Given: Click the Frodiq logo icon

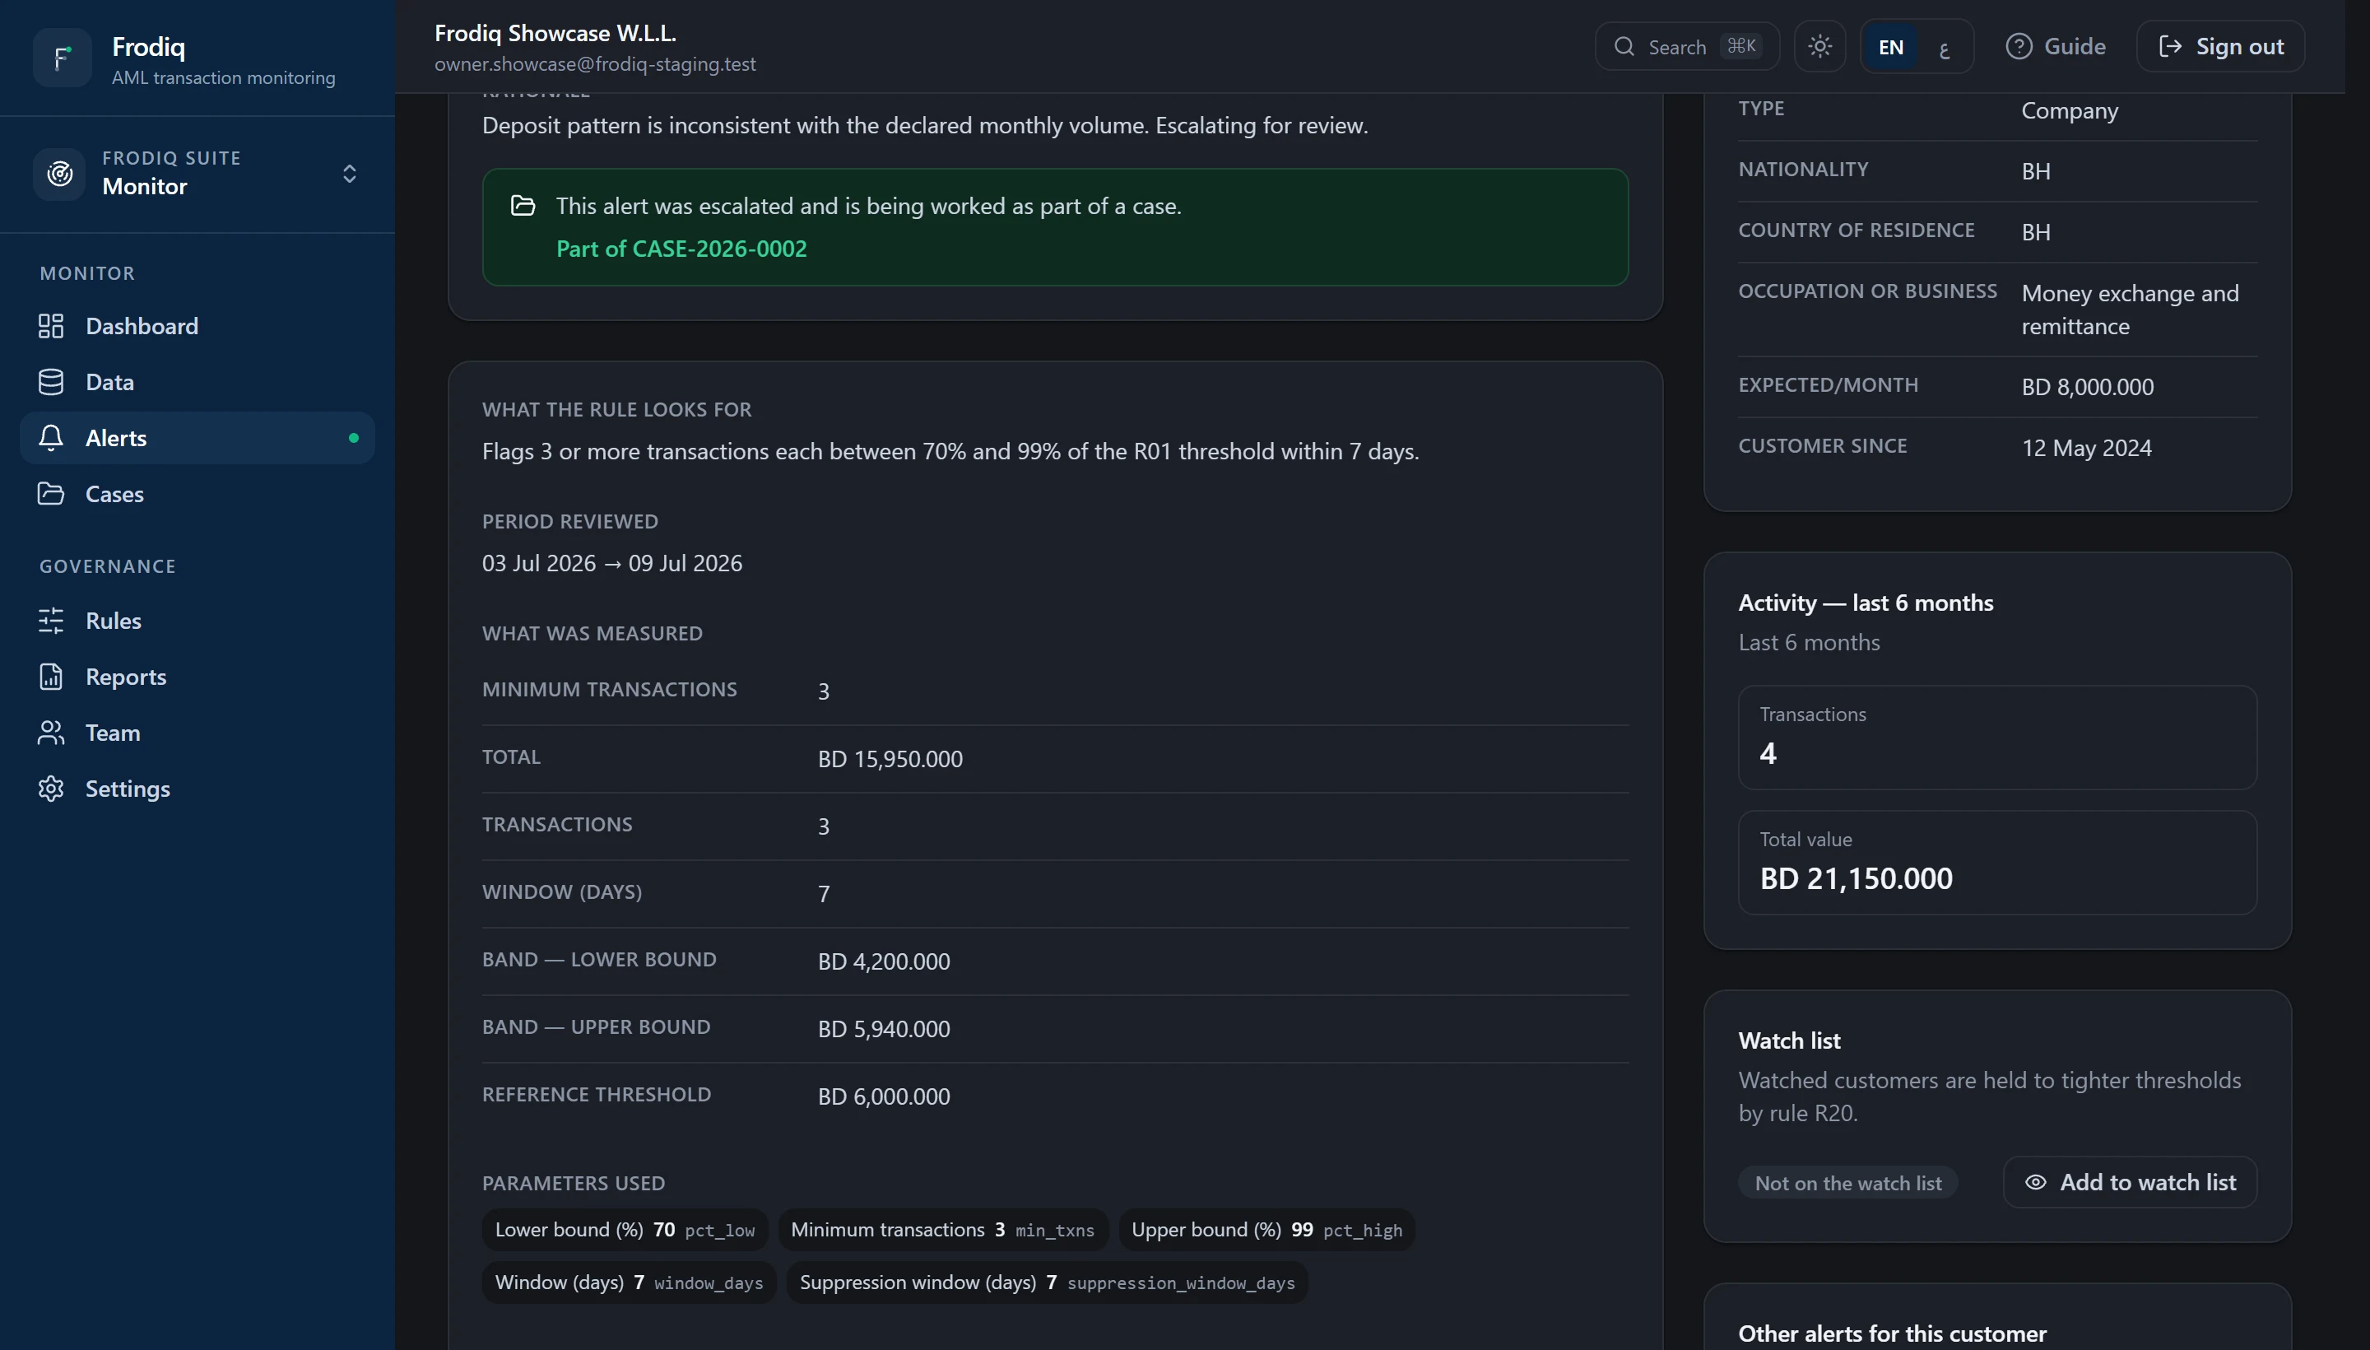Looking at the screenshot, I should coord(62,58).
